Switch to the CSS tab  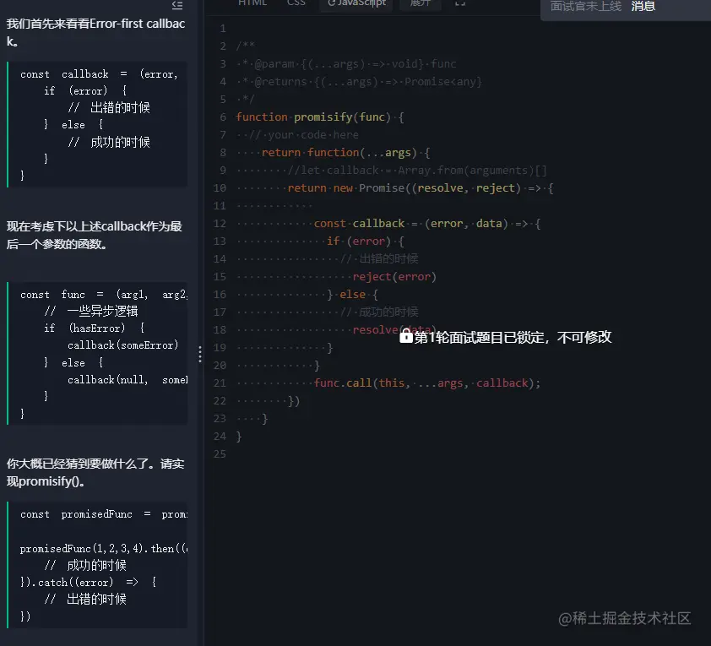point(296,3)
